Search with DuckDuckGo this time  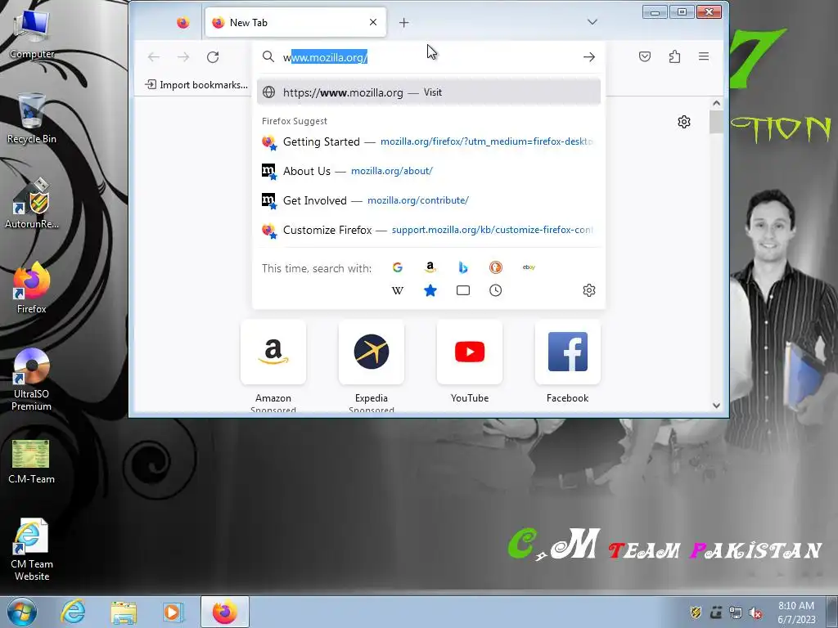[496, 267]
